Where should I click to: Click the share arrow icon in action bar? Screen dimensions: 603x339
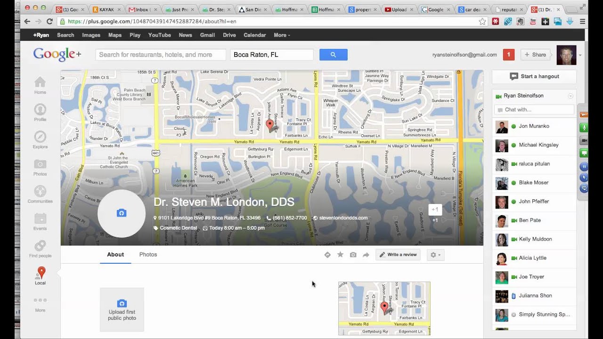click(366, 255)
